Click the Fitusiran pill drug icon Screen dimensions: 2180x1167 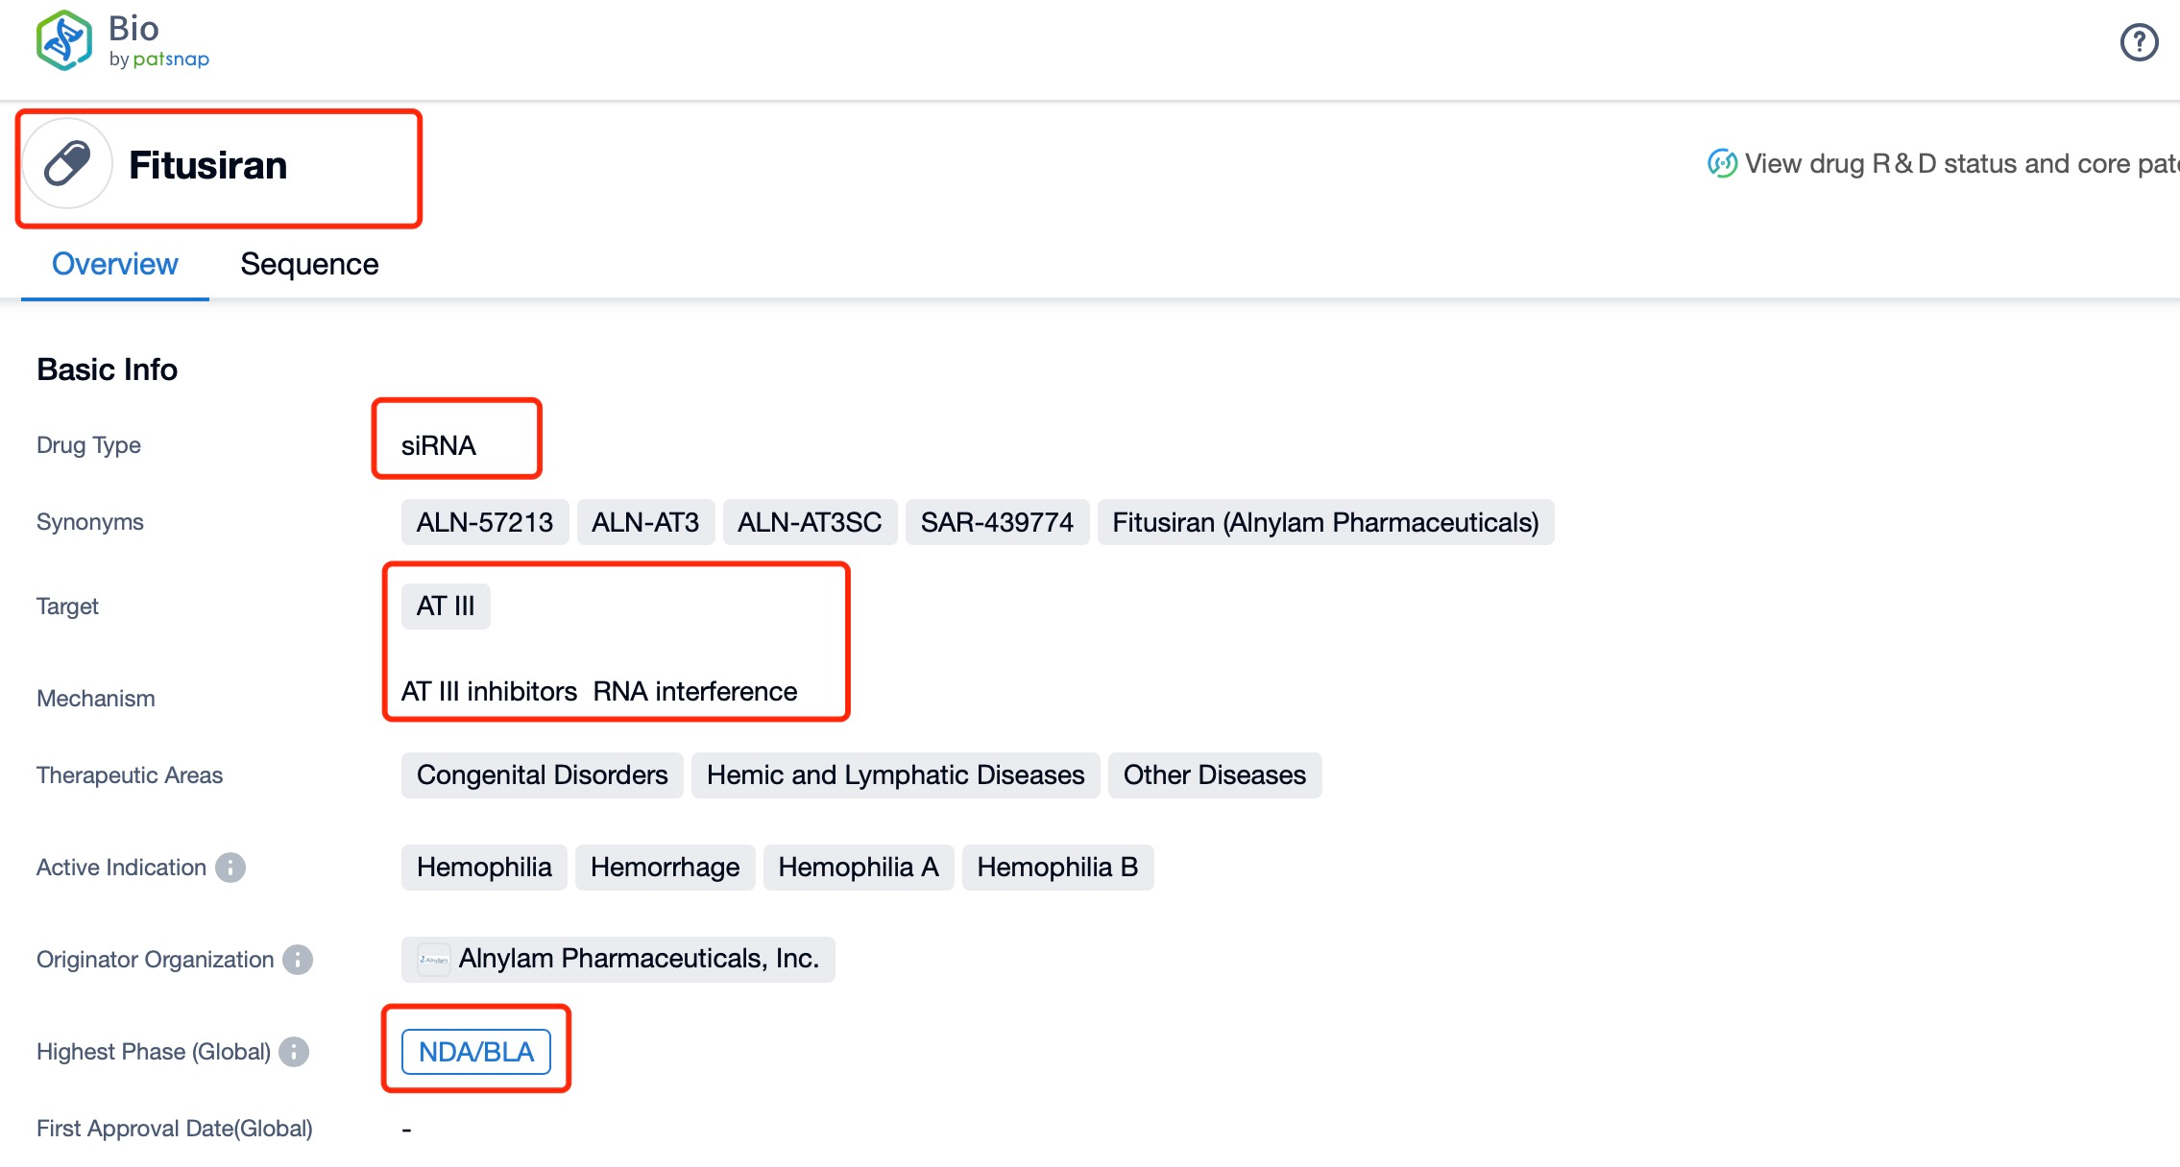click(67, 164)
